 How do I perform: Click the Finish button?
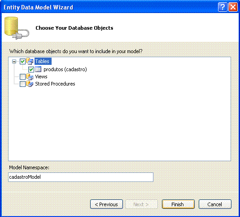(x=178, y=204)
